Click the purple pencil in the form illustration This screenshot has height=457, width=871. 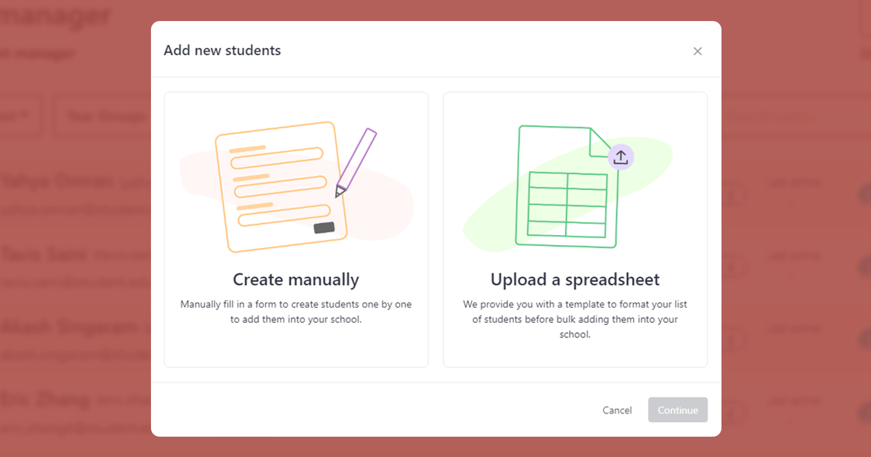point(356,162)
